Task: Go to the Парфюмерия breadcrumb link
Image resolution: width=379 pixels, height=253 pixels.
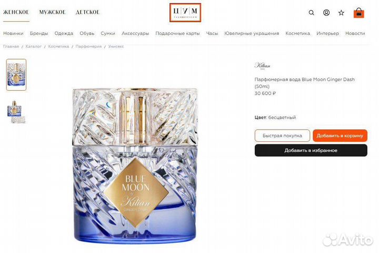Action: tap(88, 46)
